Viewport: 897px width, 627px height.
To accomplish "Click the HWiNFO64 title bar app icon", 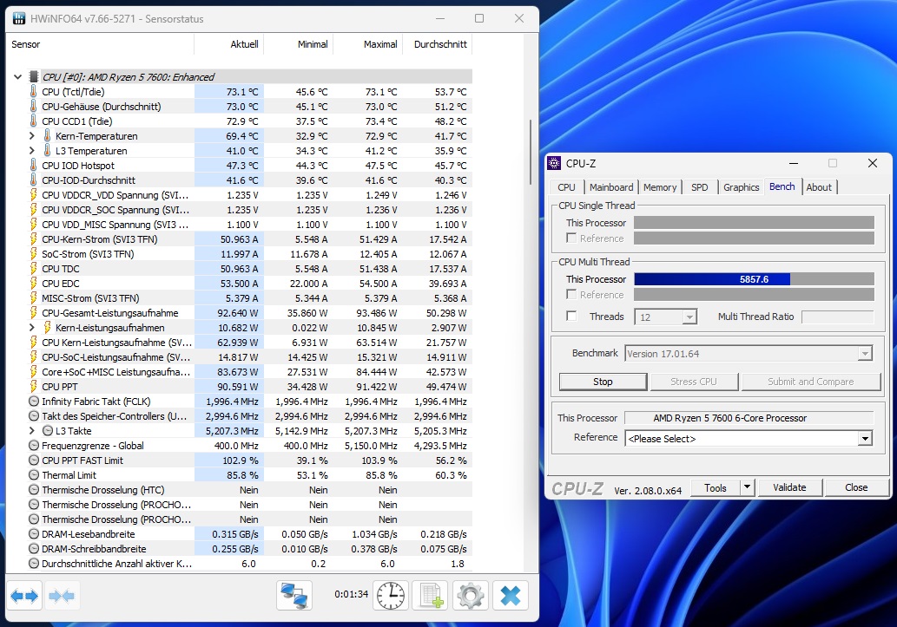I will pyautogui.click(x=19, y=18).
